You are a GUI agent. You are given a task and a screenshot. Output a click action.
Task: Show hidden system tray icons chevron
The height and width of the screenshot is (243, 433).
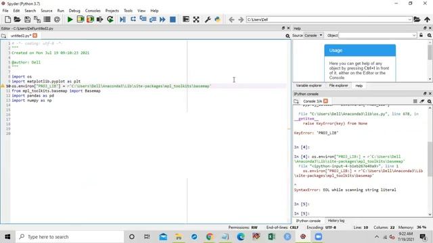(x=377, y=237)
